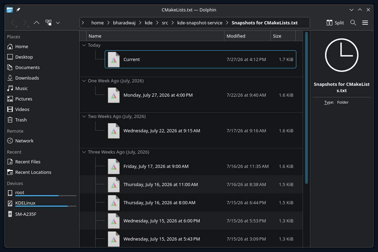
Task: Go back using the back arrow
Action: 13,23
